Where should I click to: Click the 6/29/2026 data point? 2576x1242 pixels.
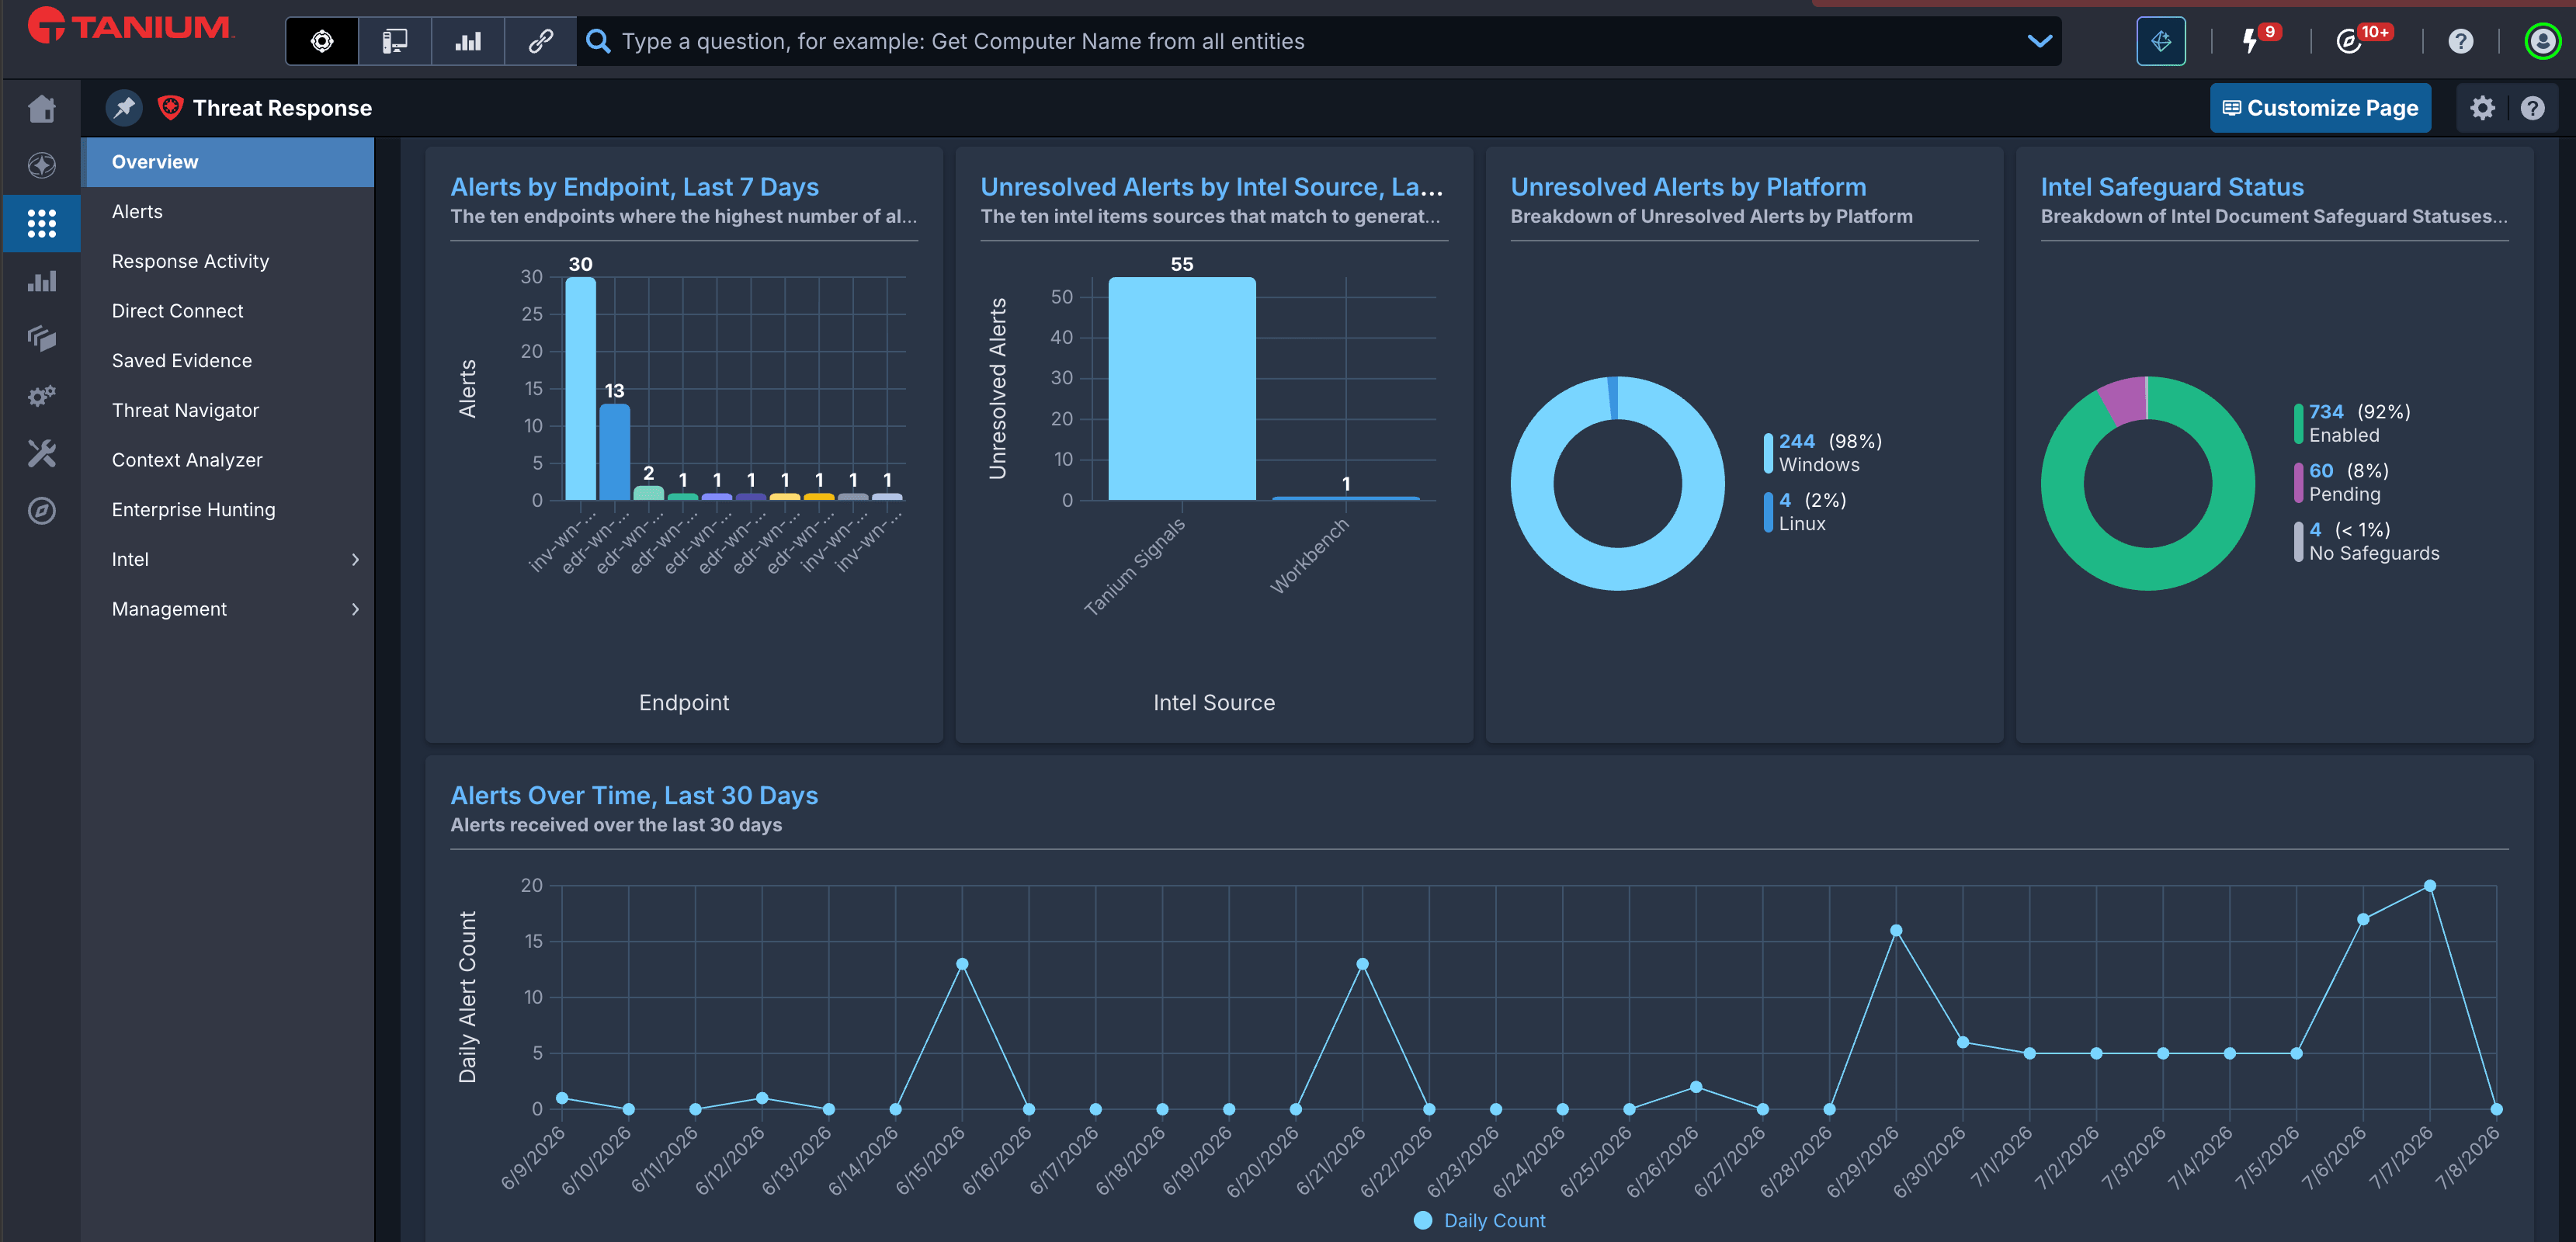[x=1895, y=931]
